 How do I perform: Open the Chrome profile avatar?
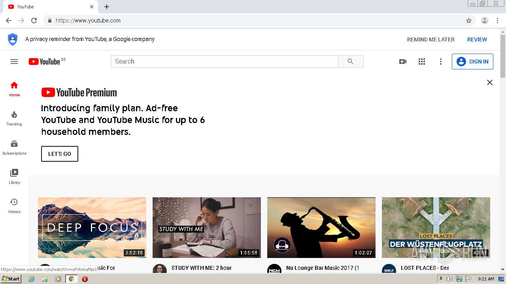[x=485, y=21]
